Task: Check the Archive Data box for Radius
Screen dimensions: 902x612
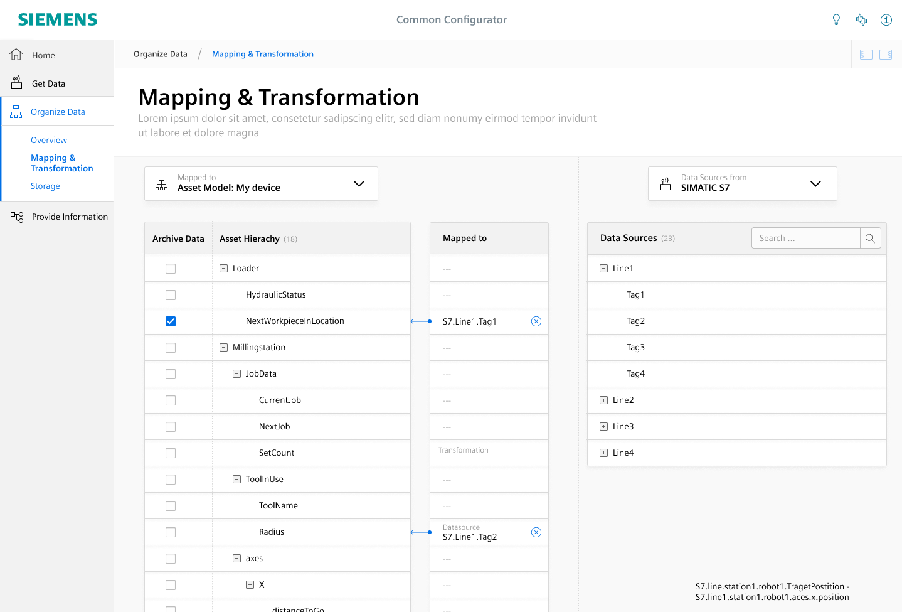Action: pyautogui.click(x=170, y=532)
